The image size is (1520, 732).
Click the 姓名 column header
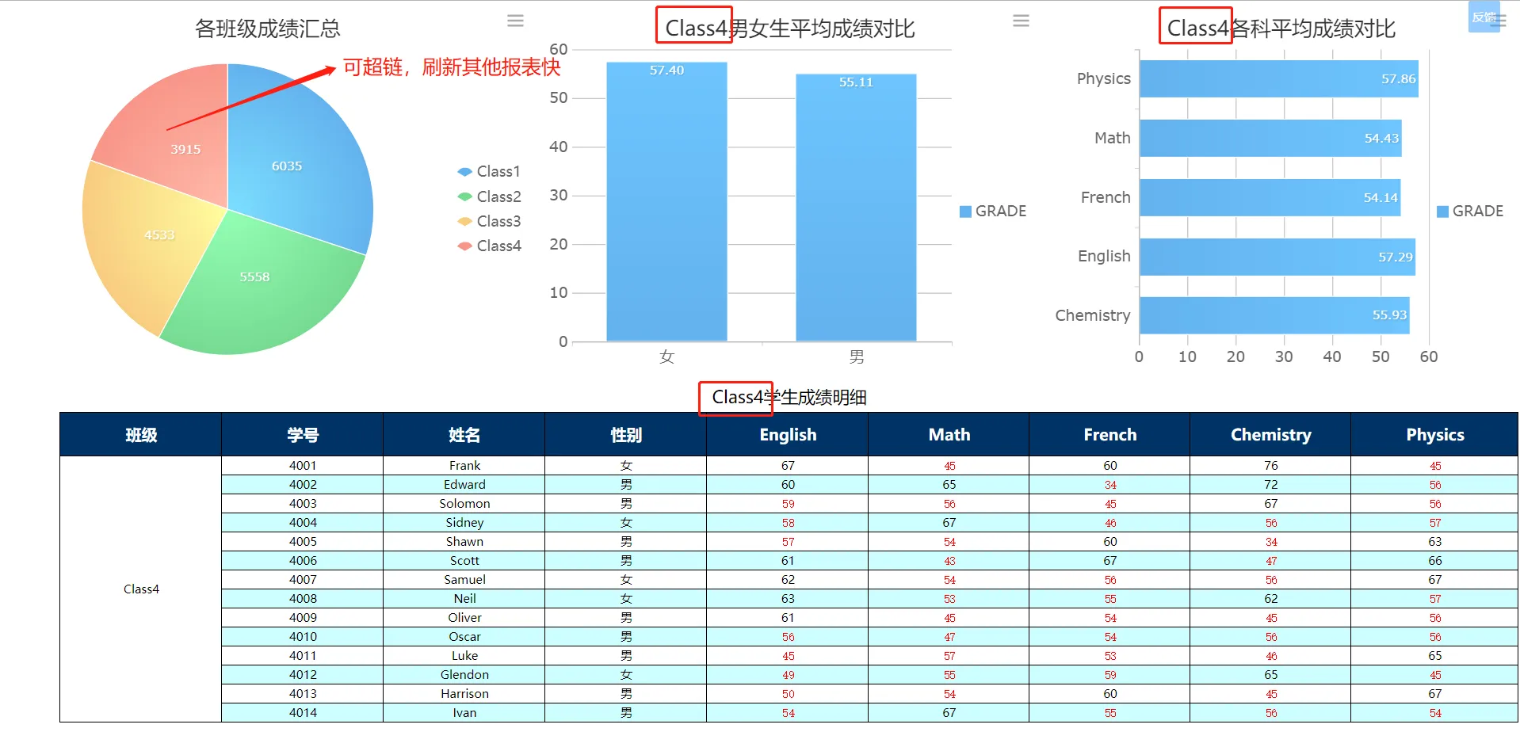point(464,434)
